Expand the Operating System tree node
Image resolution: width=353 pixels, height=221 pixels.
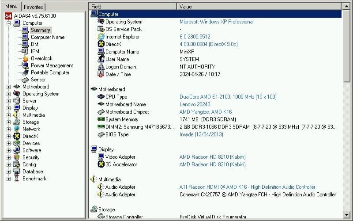click(8, 94)
